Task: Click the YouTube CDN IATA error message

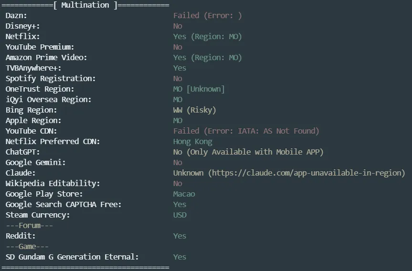Action: pos(246,131)
